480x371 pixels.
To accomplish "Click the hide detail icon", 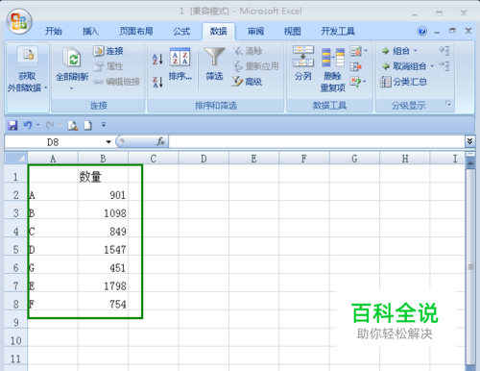I will click(444, 66).
